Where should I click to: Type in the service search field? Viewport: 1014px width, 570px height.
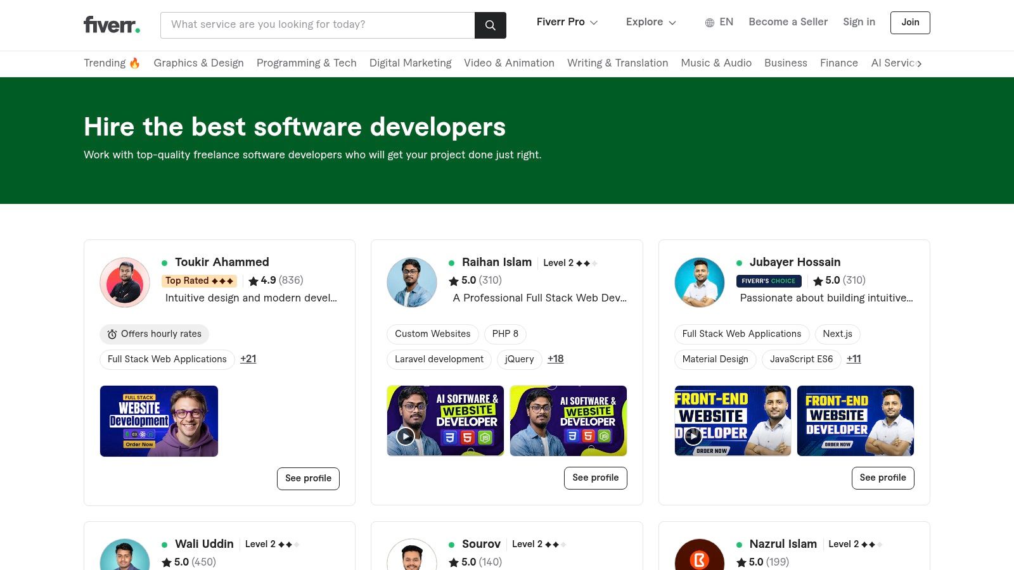pyautogui.click(x=317, y=25)
